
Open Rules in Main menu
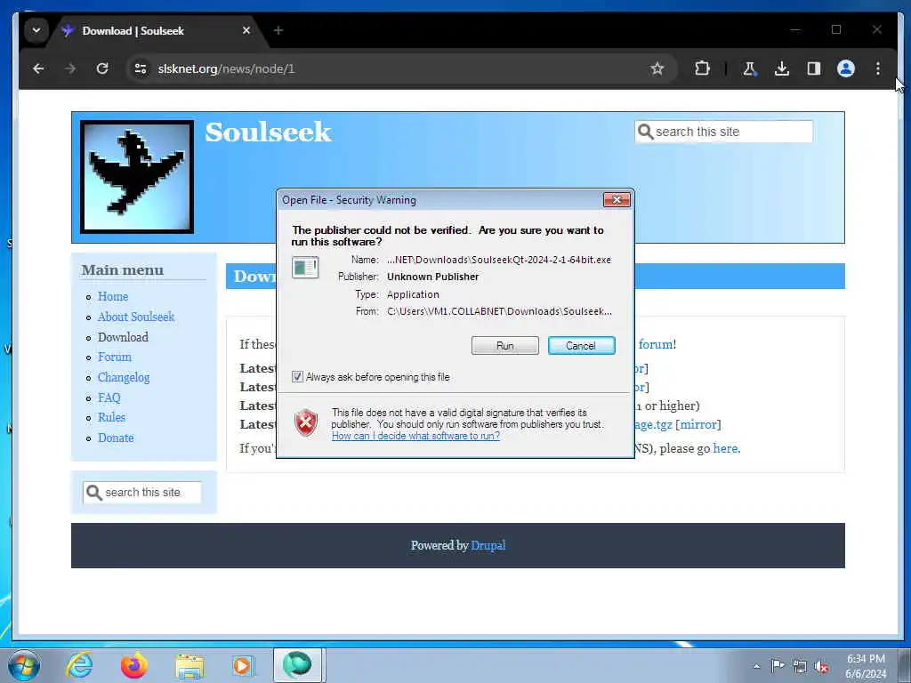click(111, 417)
